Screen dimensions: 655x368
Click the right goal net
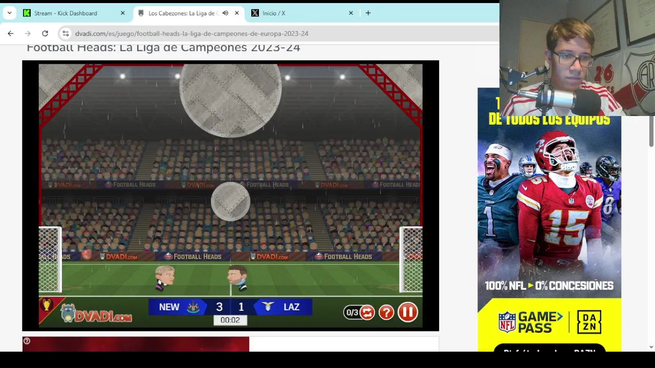[x=411, y=260]
